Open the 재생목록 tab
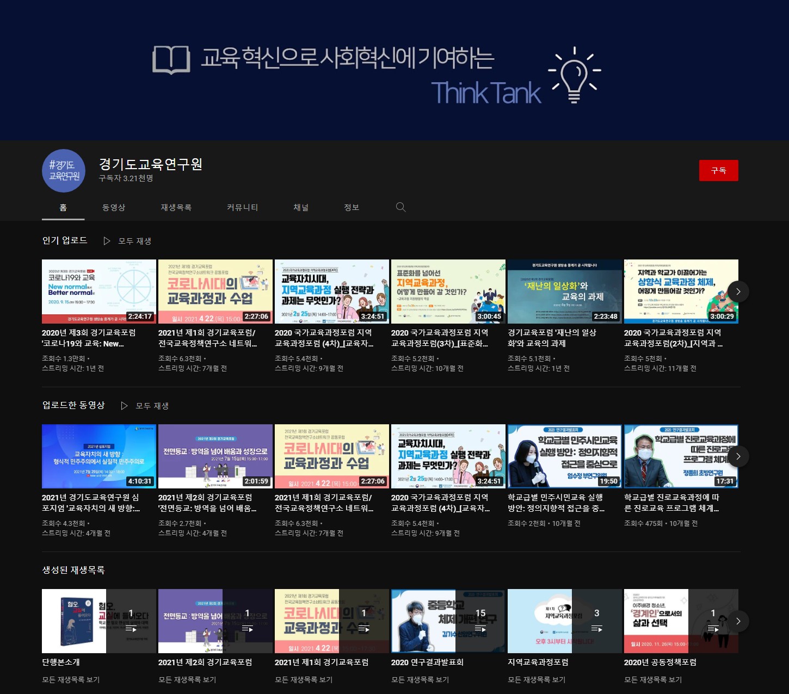Image resolution: width=789 pixels, height=694 pixels. pyautogui.click(x=176, y=207)
